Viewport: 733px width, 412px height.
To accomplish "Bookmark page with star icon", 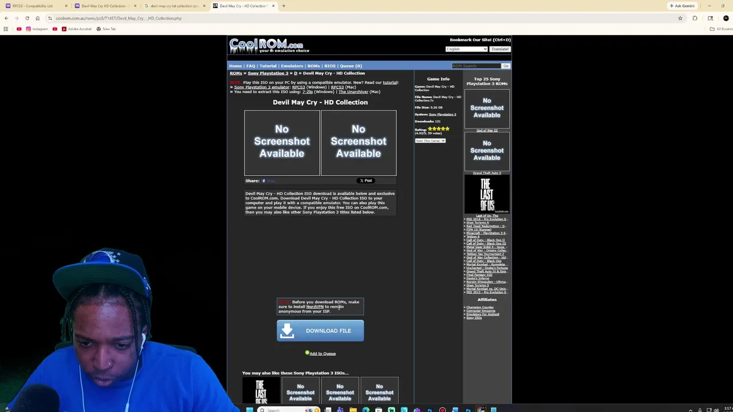I will pos(680,18).
